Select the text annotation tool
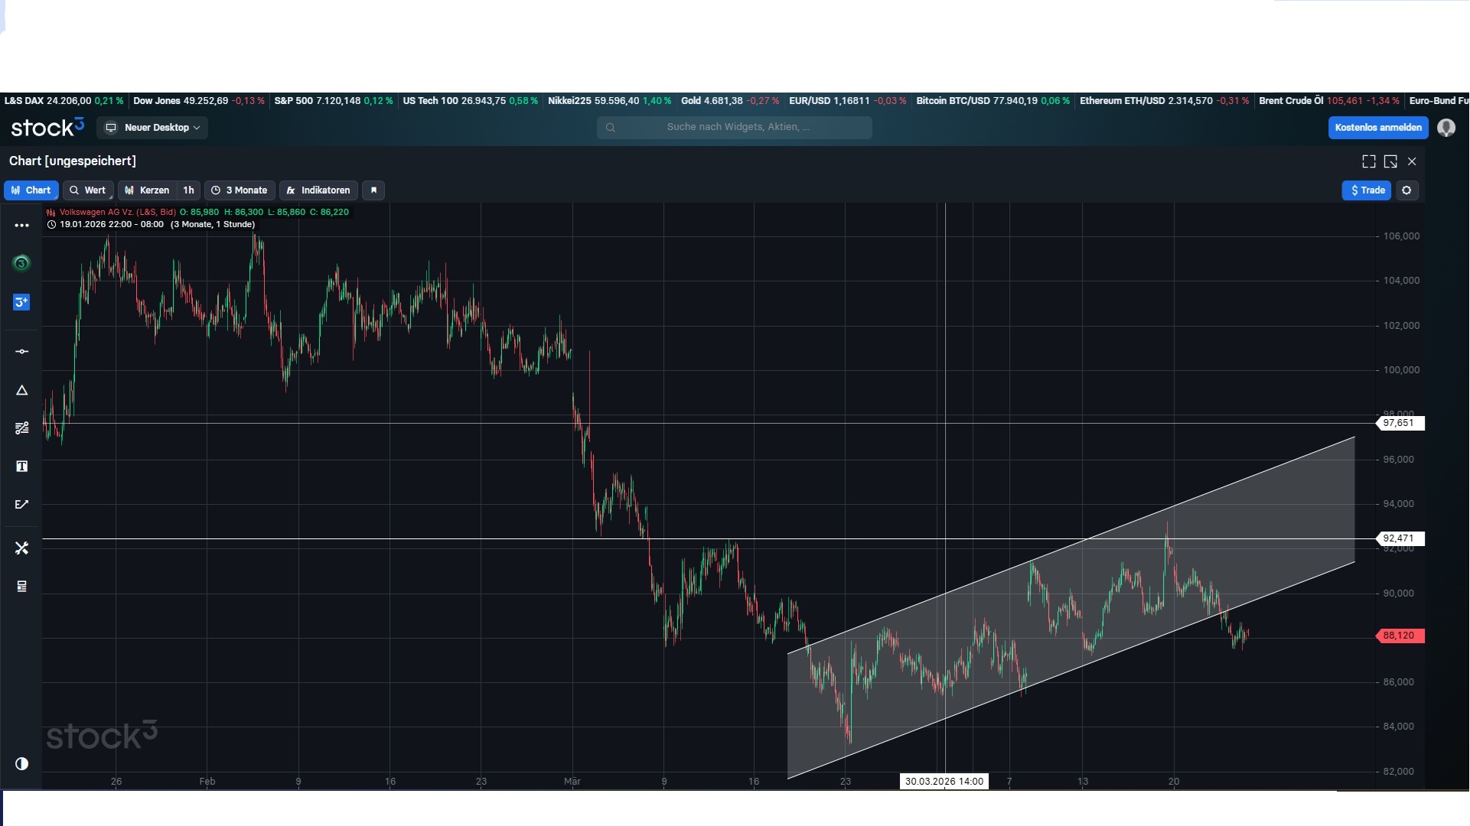This screenshot has width=1470, height=826. click(21, 467)
